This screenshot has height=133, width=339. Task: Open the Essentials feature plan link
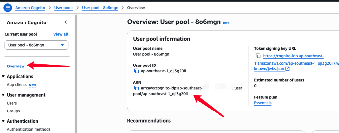point(263,103)
